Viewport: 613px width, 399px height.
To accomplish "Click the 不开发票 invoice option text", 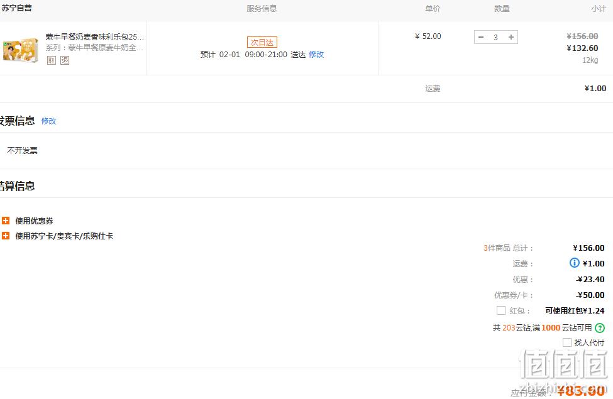I will [x=22, y=150].
